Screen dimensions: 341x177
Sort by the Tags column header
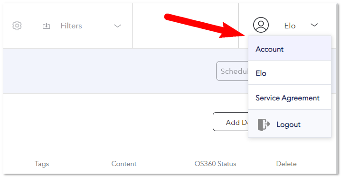[x=42, y=164]
